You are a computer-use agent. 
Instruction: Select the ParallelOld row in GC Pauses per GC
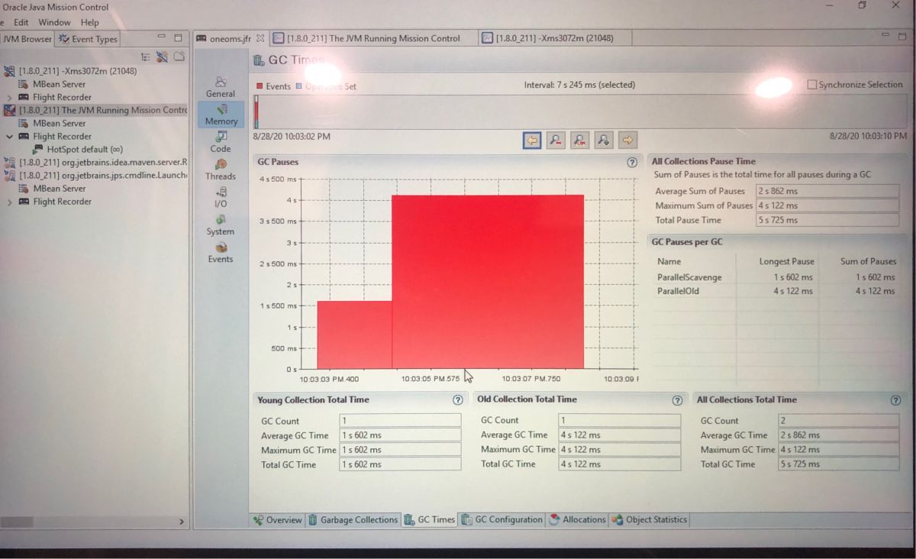coord(776,291)
